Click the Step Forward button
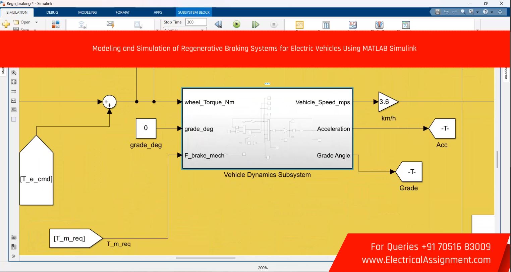This screenshot has width=511, height=272. pos(255,24)
